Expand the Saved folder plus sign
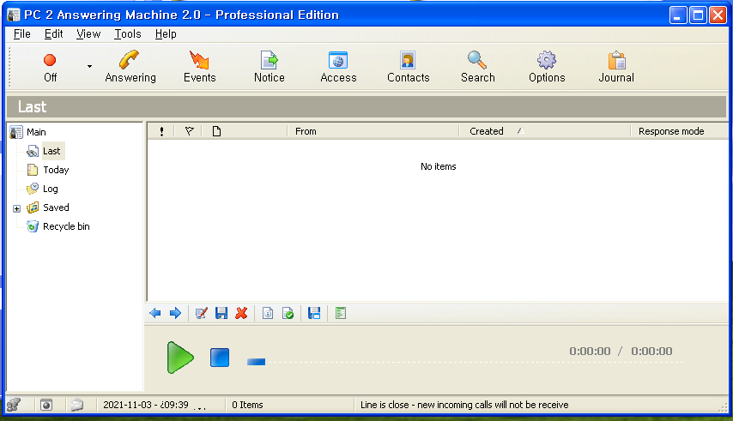 [x=17, y=208]
